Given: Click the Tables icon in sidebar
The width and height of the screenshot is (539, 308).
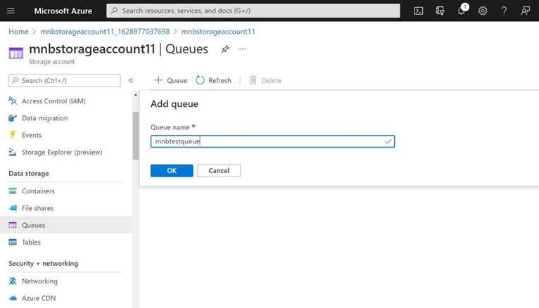Looking at the screenshot, I should pyautogui.click(x=13, y=242).
